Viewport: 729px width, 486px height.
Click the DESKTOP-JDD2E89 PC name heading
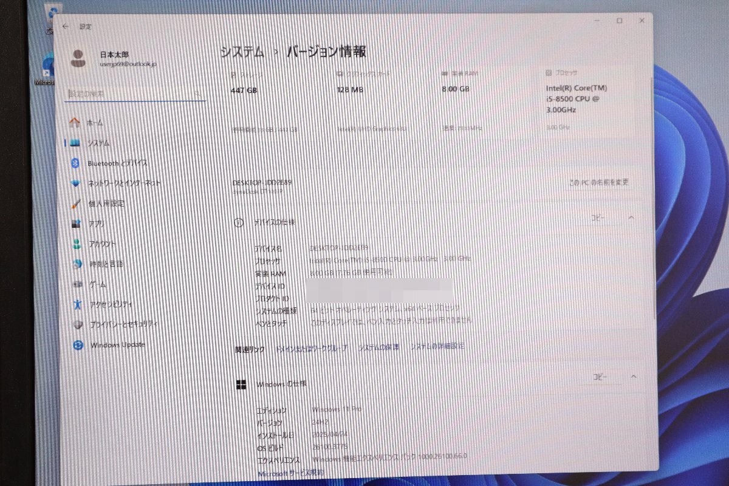(x=262, y=183)
